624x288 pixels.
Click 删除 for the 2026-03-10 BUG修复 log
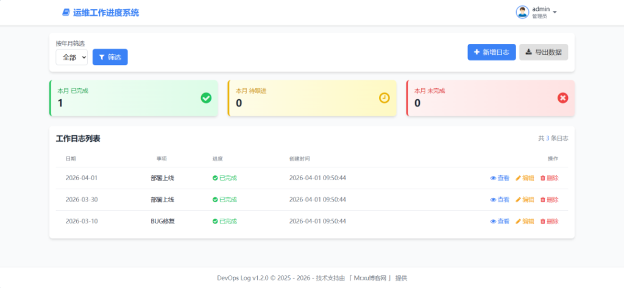tap(549, 221)
